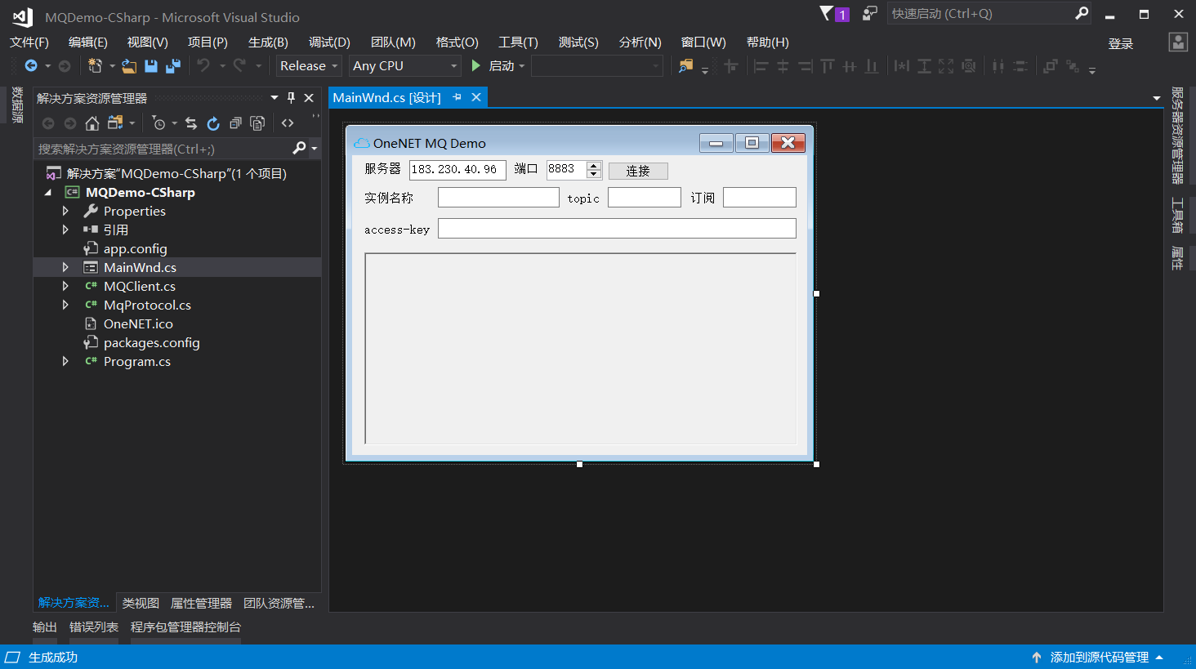Viewport: 1196px width, 669px height.
Task: Switch to the 类视图 tab
Action: (x=141, y=603)
